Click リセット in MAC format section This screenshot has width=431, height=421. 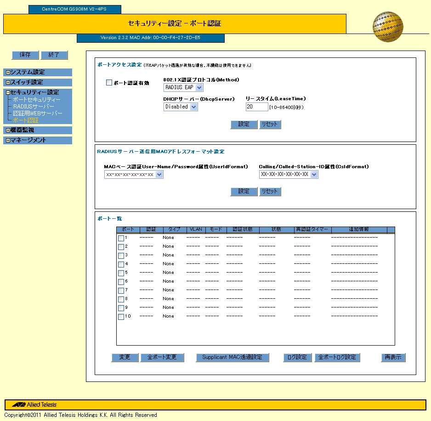coord(270,191)
